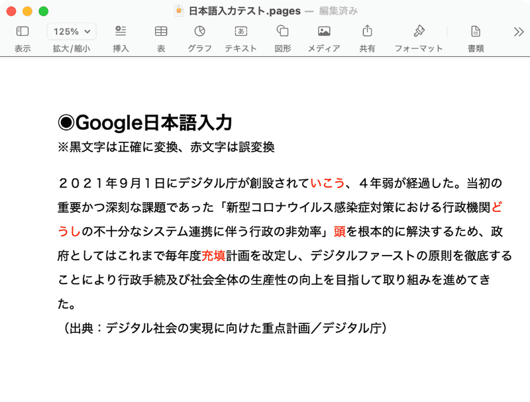Click the red character 頭
This screenshot has height=402, width=530.
340,232
